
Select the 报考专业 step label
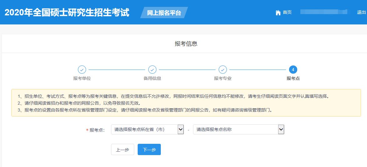click(223, 78)
